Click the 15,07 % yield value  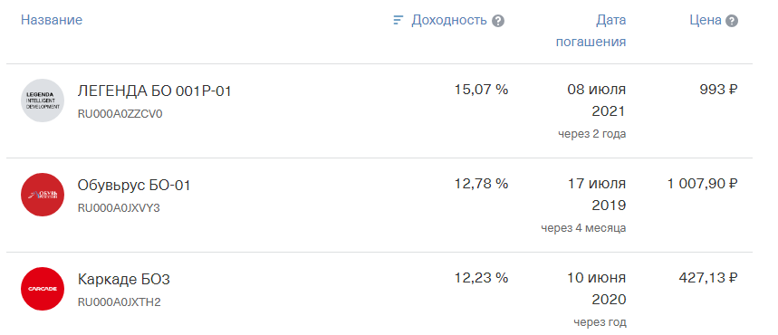(x=481, y=90)
